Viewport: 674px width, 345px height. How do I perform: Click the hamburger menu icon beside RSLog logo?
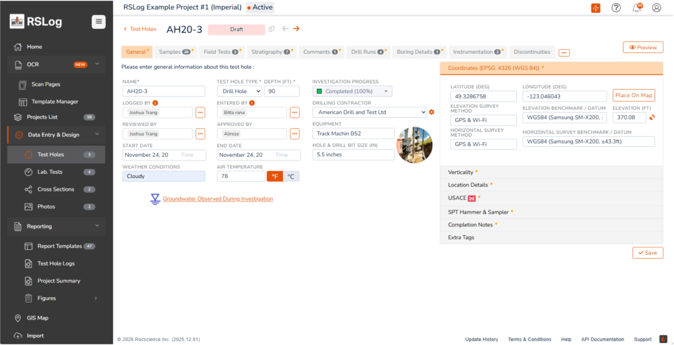(x=99, y=22)
